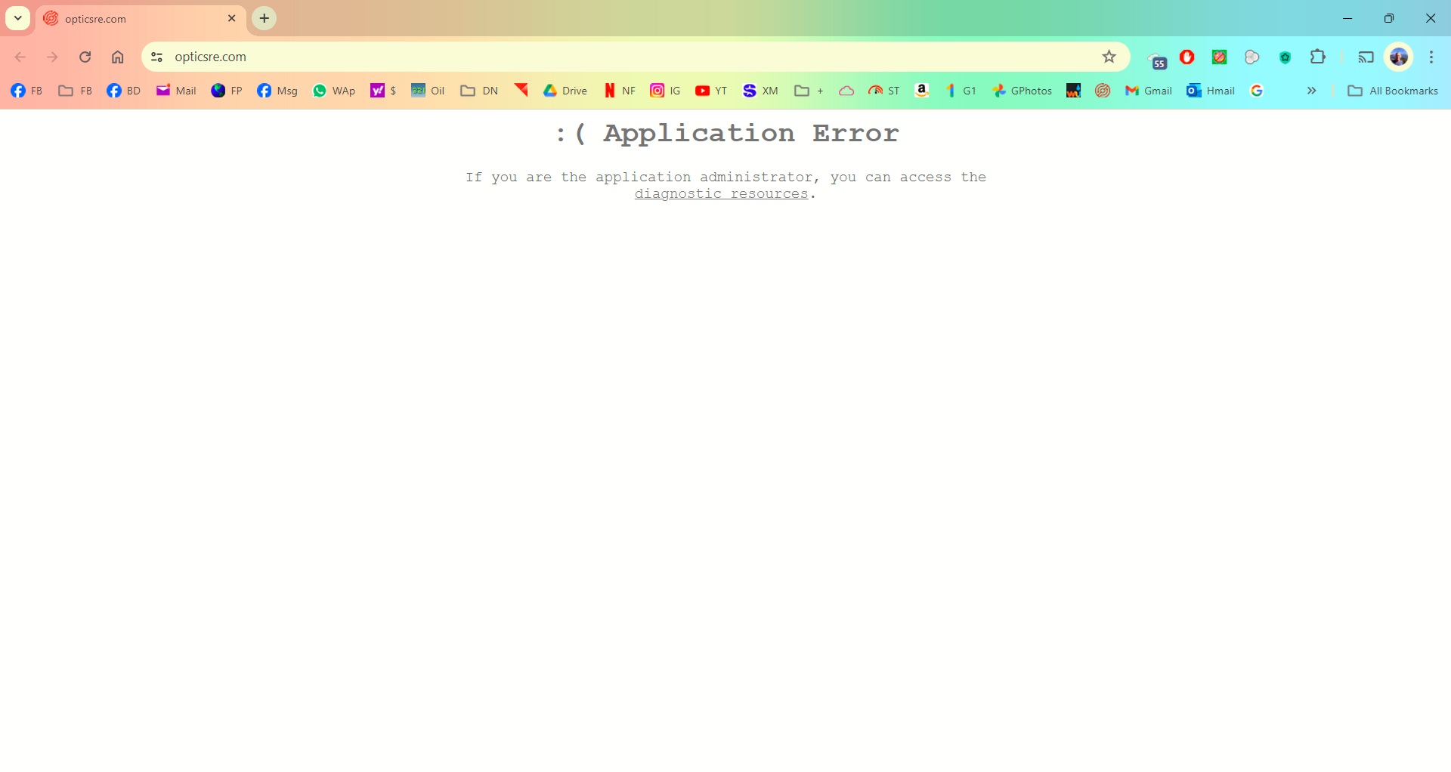Open the Chrome profile avatar menu
1451x772 pixels.
[x=1399, y=57]
